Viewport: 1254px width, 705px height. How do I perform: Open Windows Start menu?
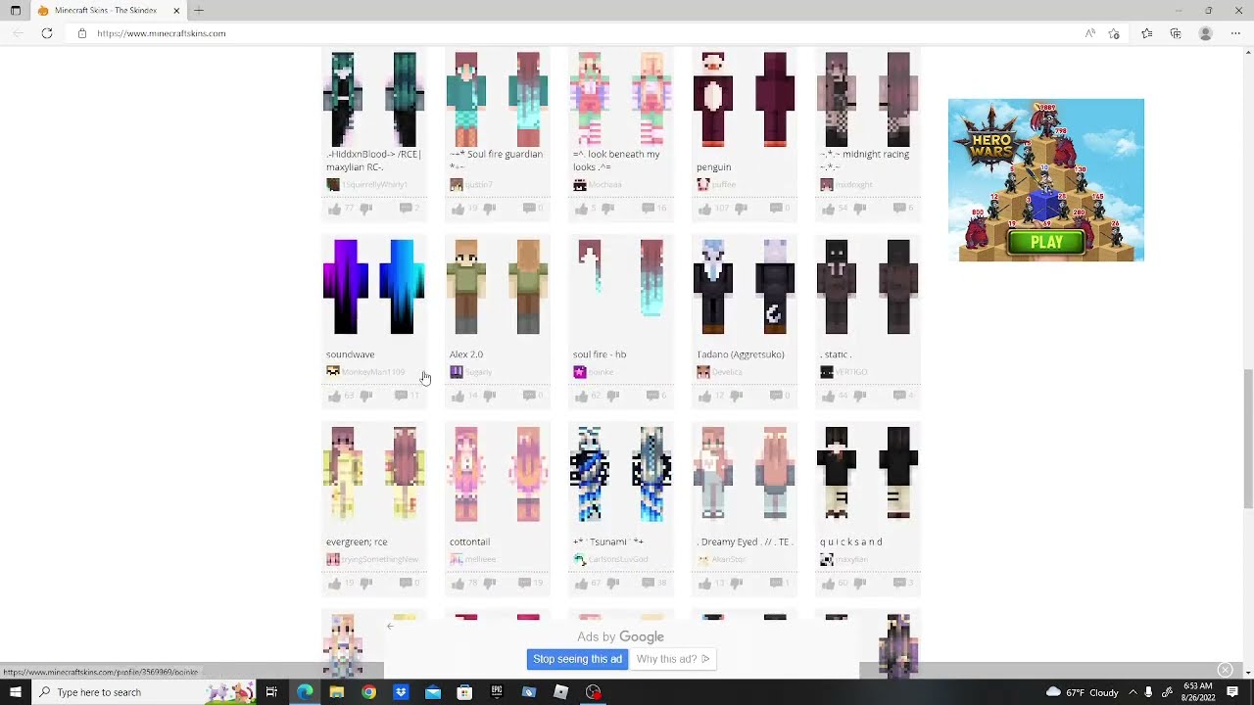15,692
